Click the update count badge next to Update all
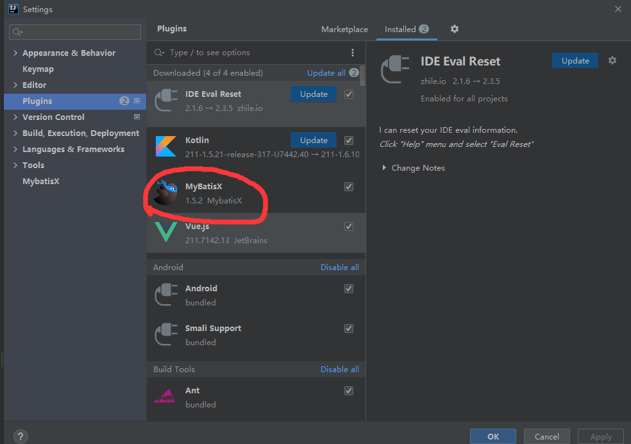This screenshot has width=631, height=444. (354, 73)
